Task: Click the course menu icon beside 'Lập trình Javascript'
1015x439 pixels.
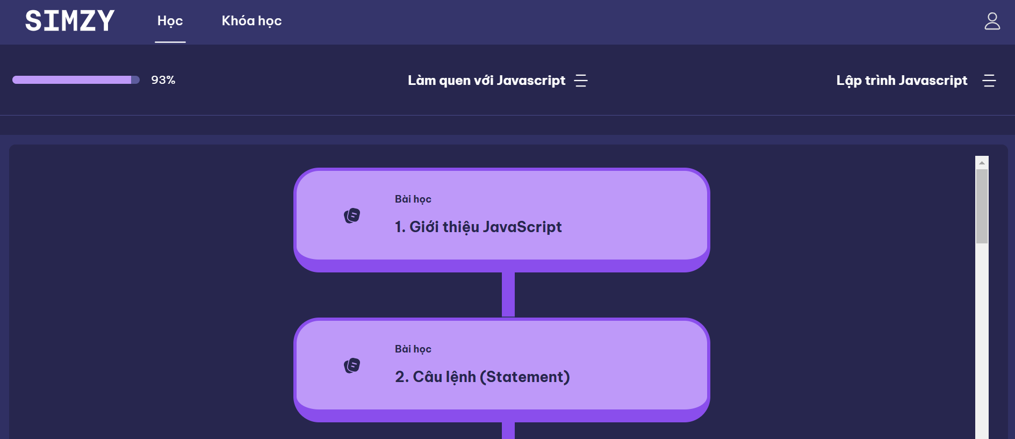Action: [x=989, y=81]
